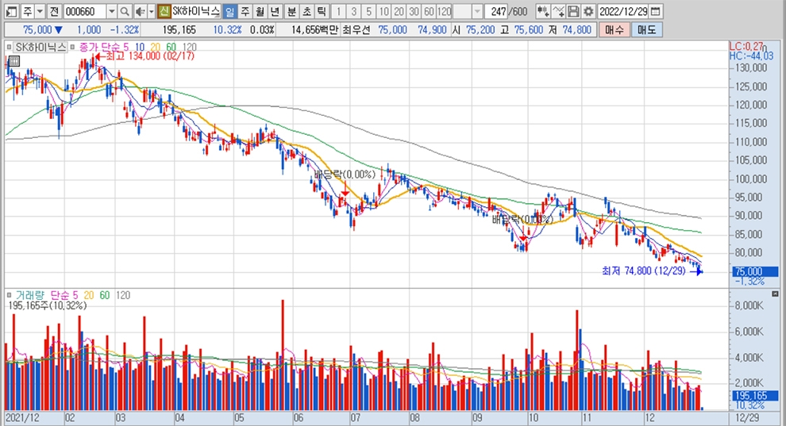Click the stock search magnifier icon
This screenshot has height=426, width=786.
(x=125, y=12)
